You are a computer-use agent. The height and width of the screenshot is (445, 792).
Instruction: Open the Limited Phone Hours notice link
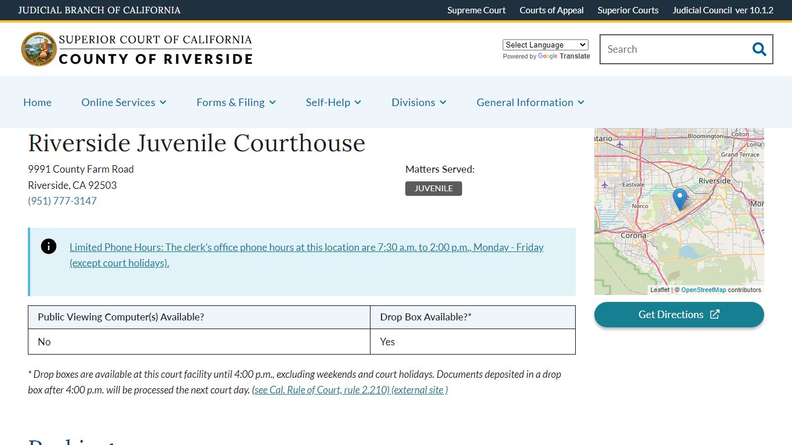(307, 255)
